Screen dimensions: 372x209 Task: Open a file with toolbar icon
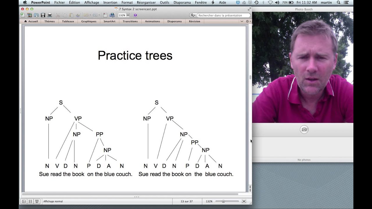click(x=36, y=15)
